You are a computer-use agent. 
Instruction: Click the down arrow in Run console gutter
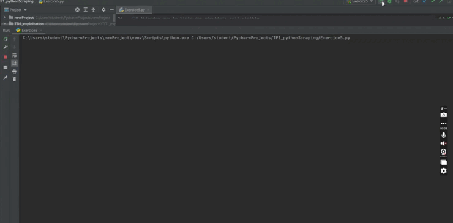tap(15, 47)
